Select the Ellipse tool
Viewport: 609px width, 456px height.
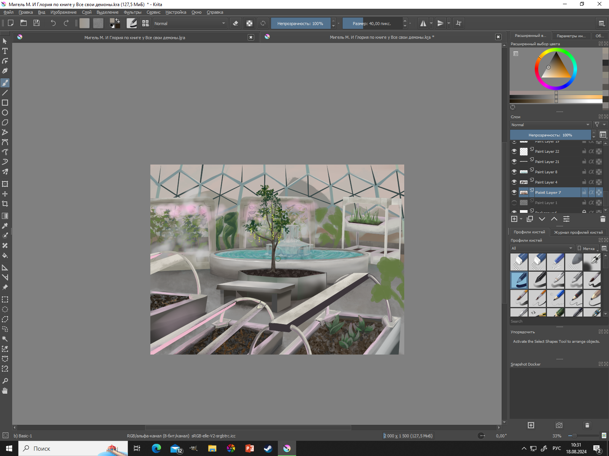[x=5, y=112]
